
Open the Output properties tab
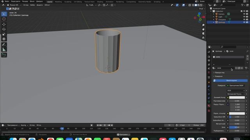tap(209, 61)
